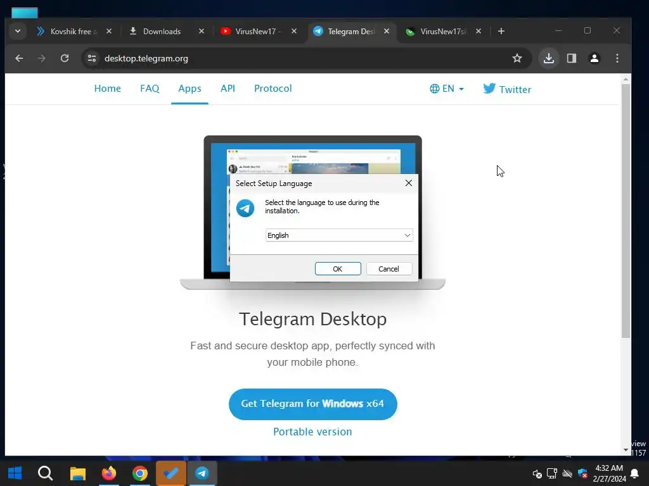Open the site information icon in address bar
This screenshot has height=486, width=649.
92,58
